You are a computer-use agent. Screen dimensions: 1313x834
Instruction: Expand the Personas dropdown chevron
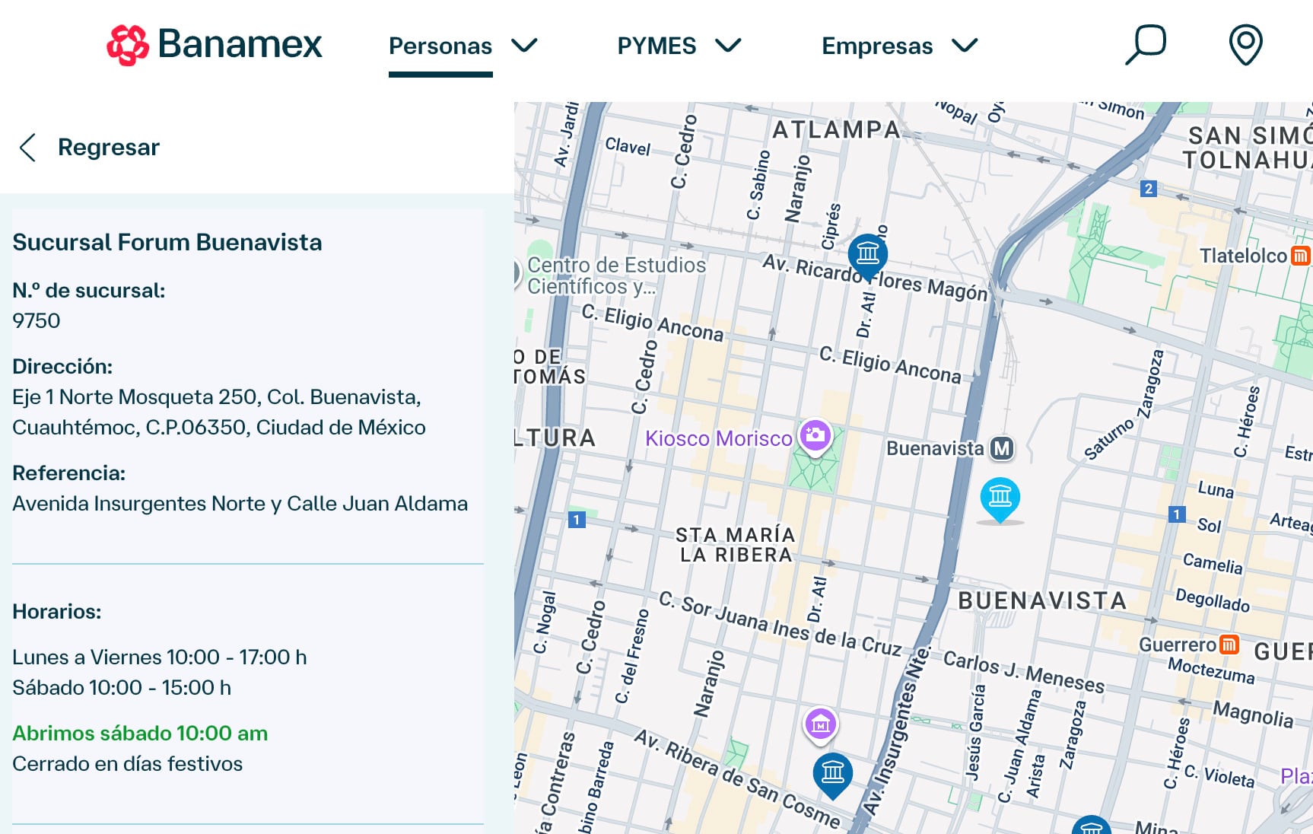tap(524, 46)
